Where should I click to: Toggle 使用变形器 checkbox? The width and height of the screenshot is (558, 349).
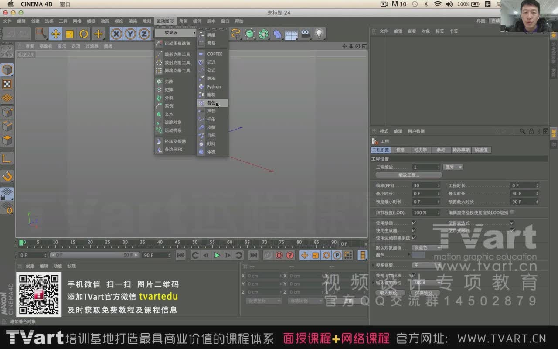pos(512,230)
